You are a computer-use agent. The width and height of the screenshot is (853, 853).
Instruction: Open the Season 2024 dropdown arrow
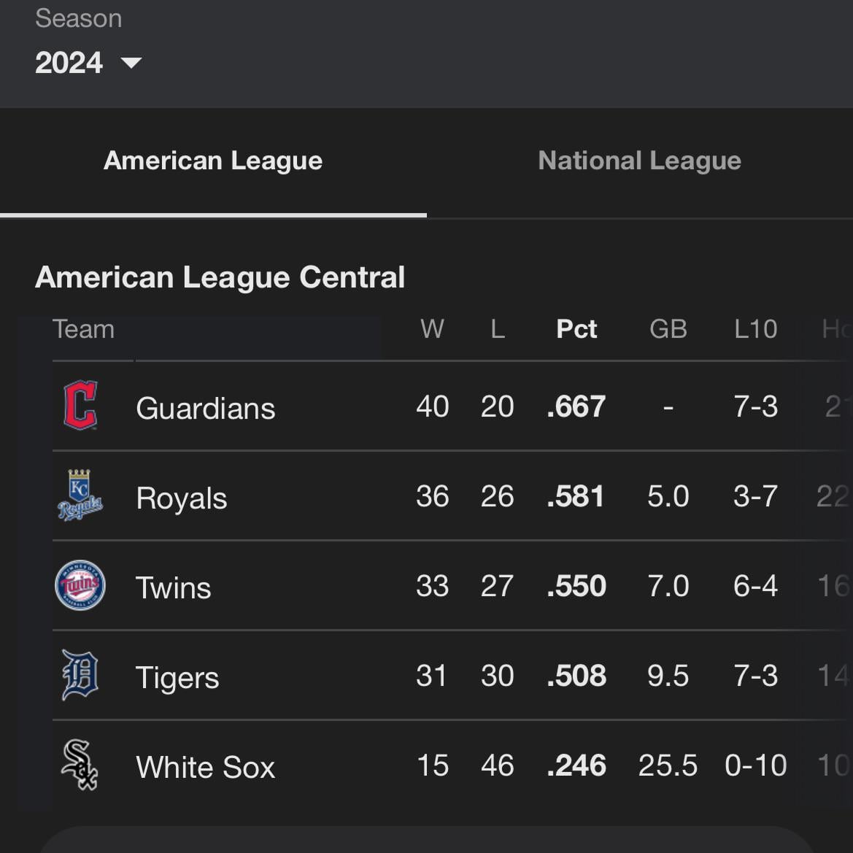[131, 63]
